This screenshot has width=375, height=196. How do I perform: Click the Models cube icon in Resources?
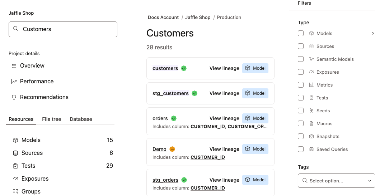pyautogui.click(x=15, y=140)
